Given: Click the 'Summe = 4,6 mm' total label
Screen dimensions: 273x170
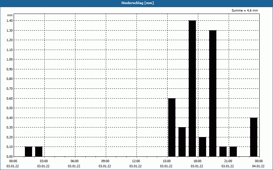Looking at the screenshot, I should 245,11.
